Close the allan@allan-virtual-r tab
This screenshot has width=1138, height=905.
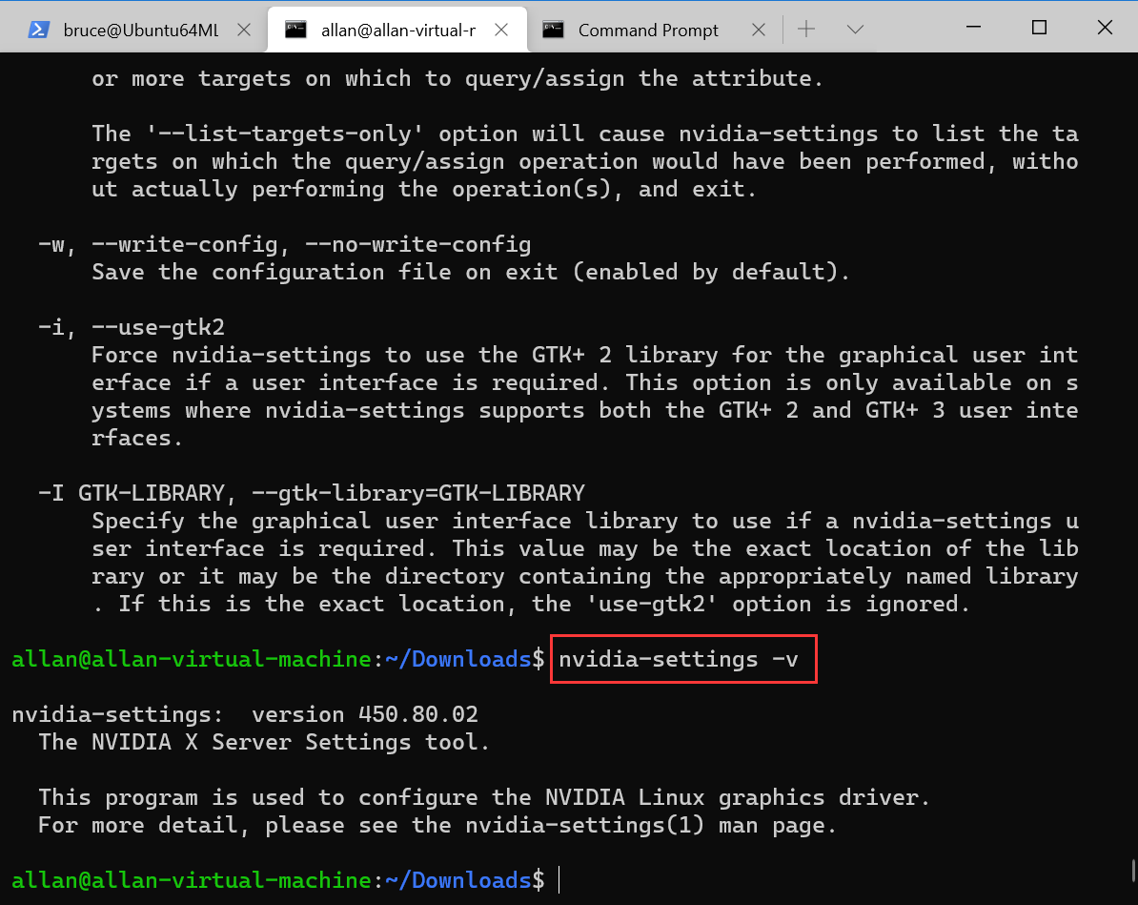[500, 30]
